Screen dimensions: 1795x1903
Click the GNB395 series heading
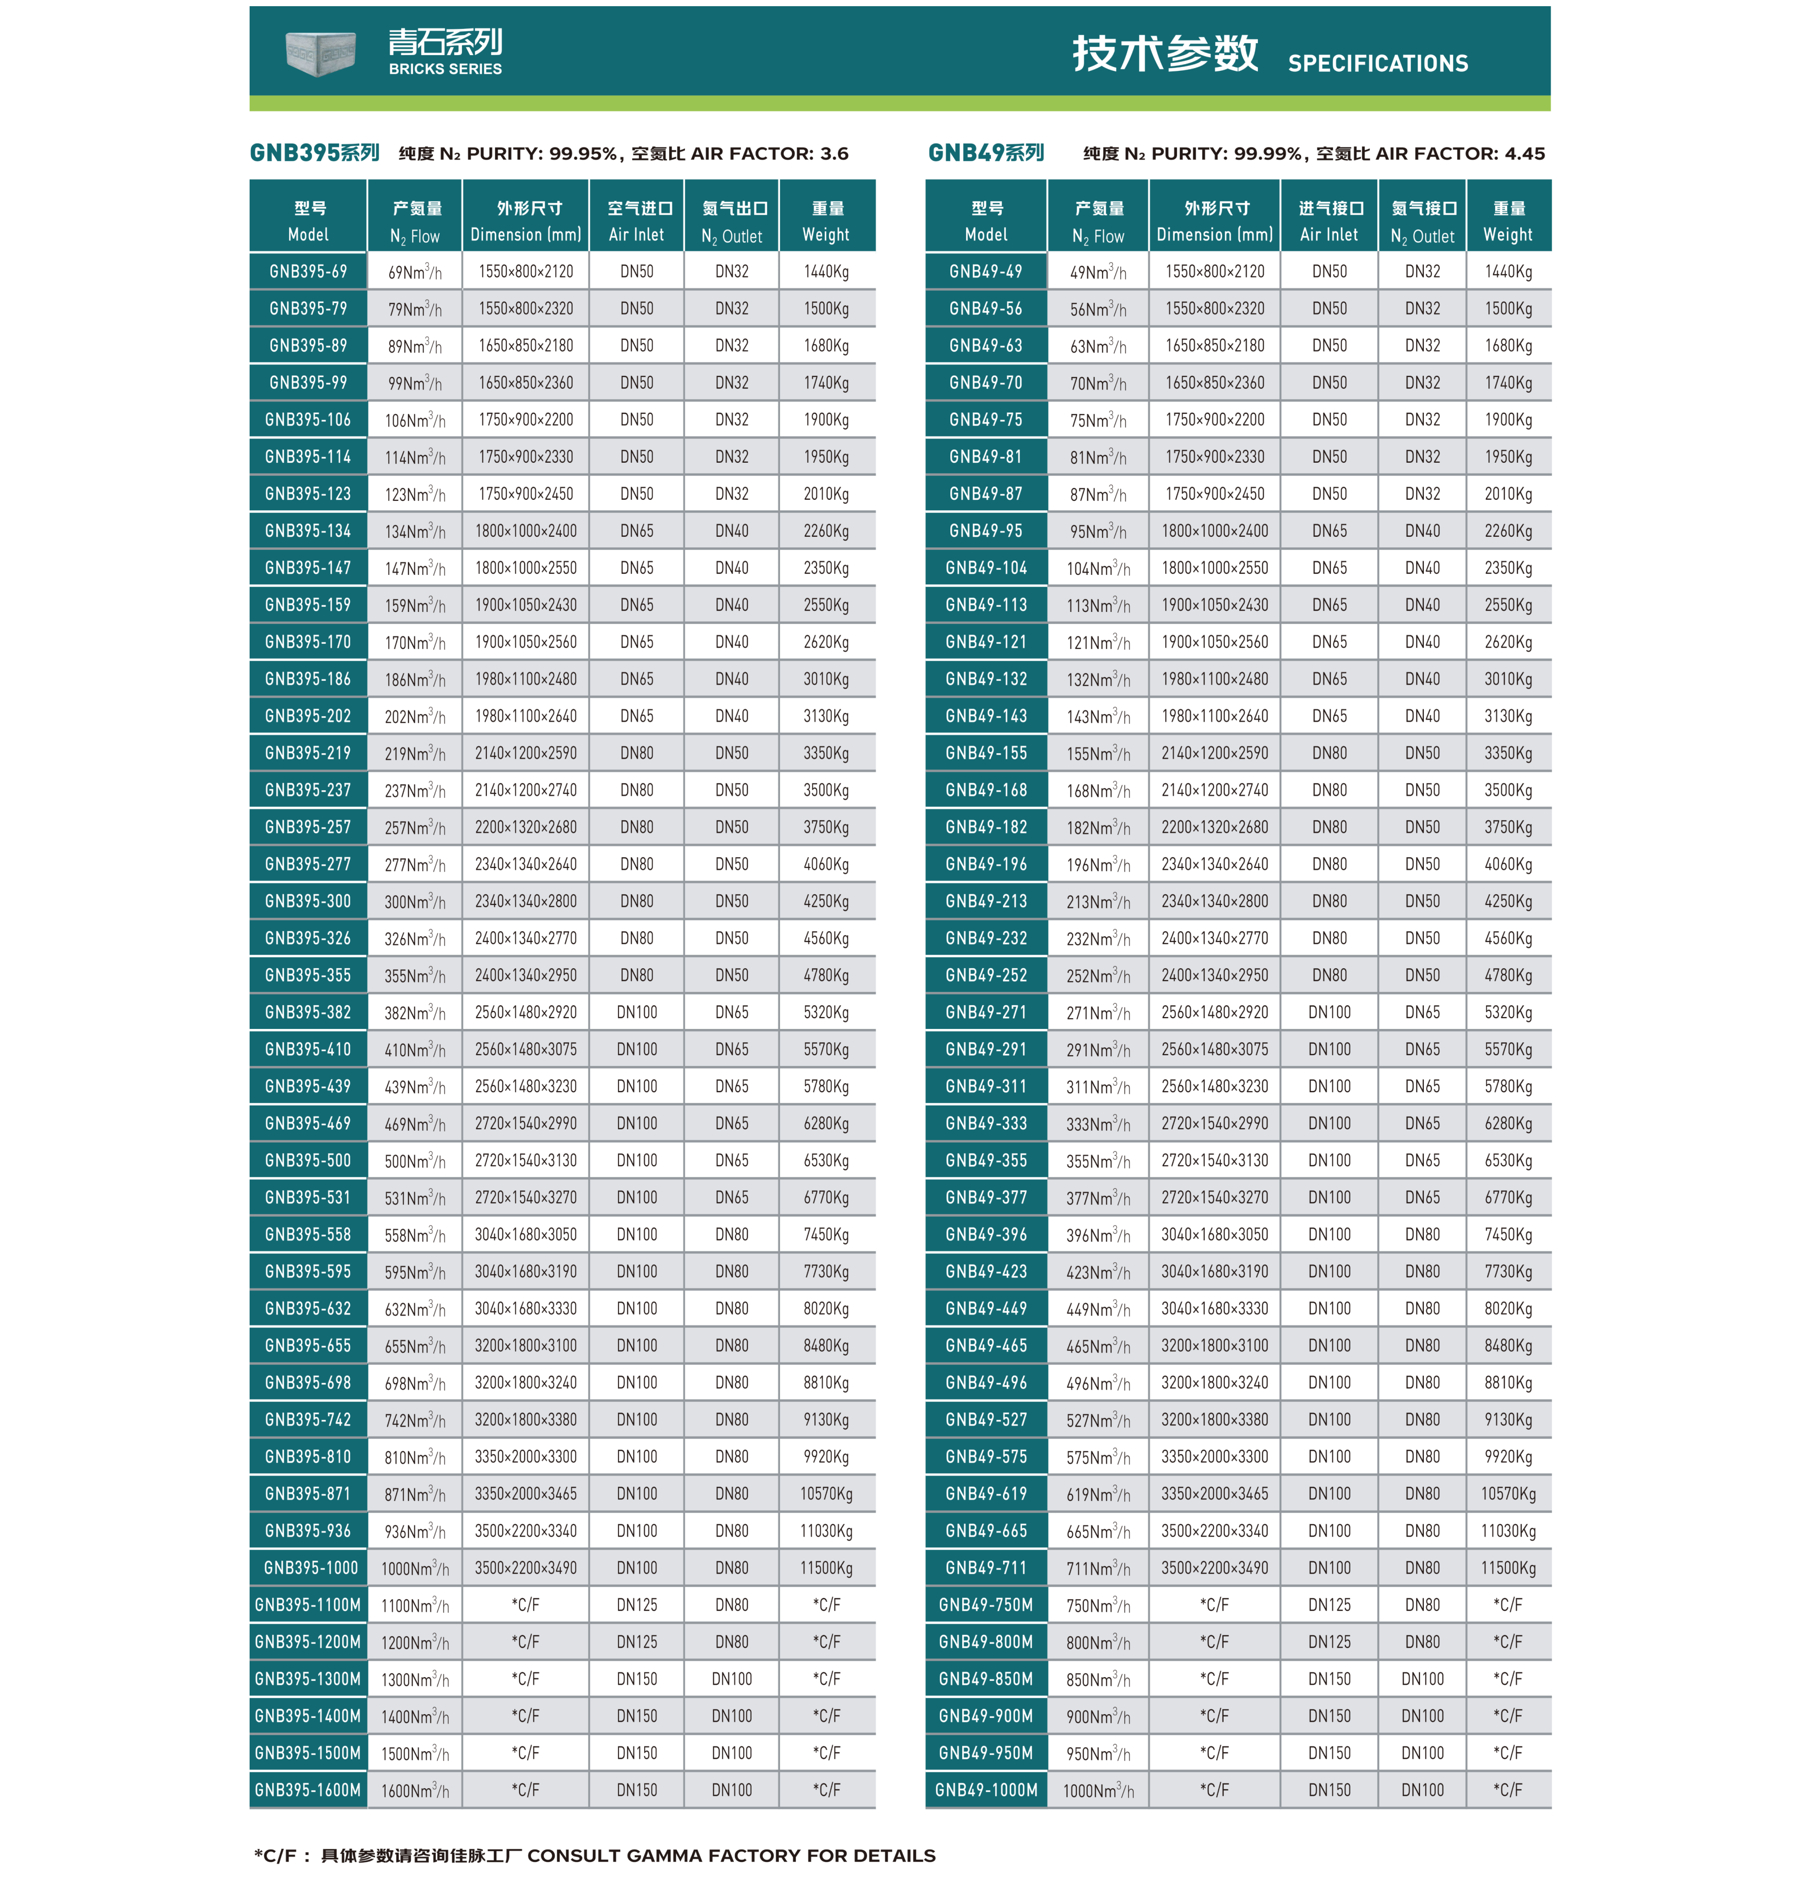tap(315, 153)
